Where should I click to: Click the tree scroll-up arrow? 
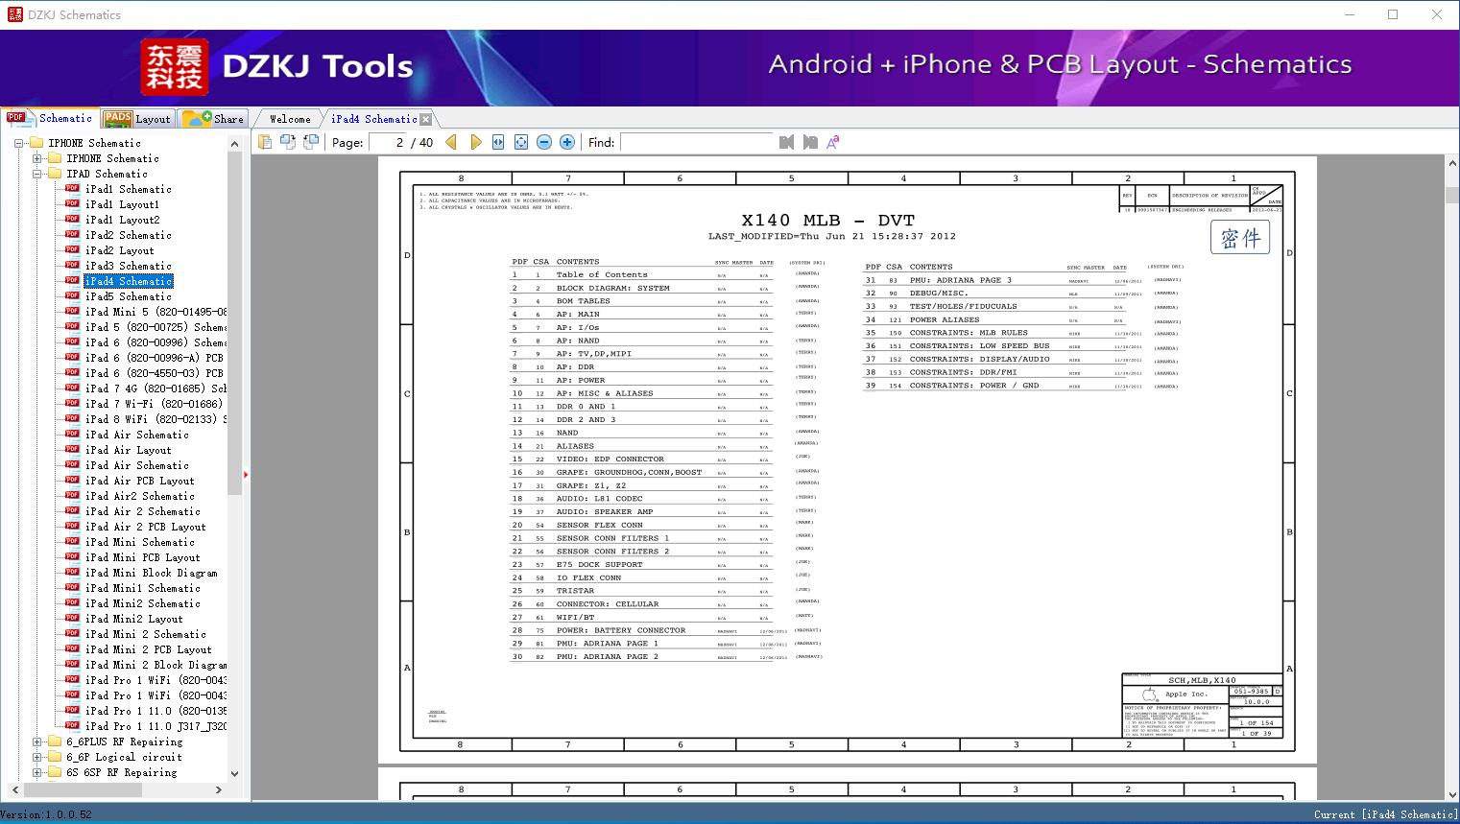pos(234,143)
